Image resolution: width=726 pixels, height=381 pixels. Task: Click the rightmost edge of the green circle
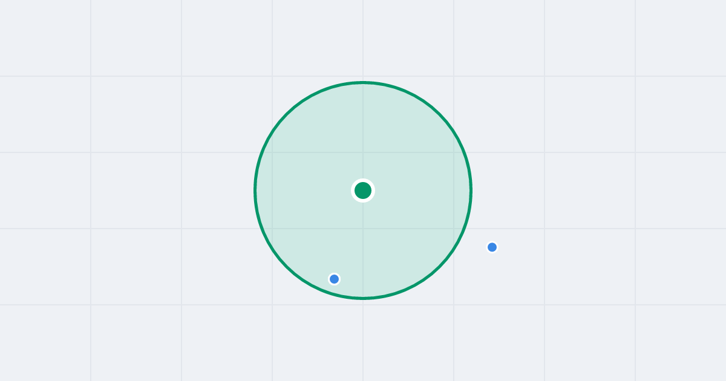[471, 190]
